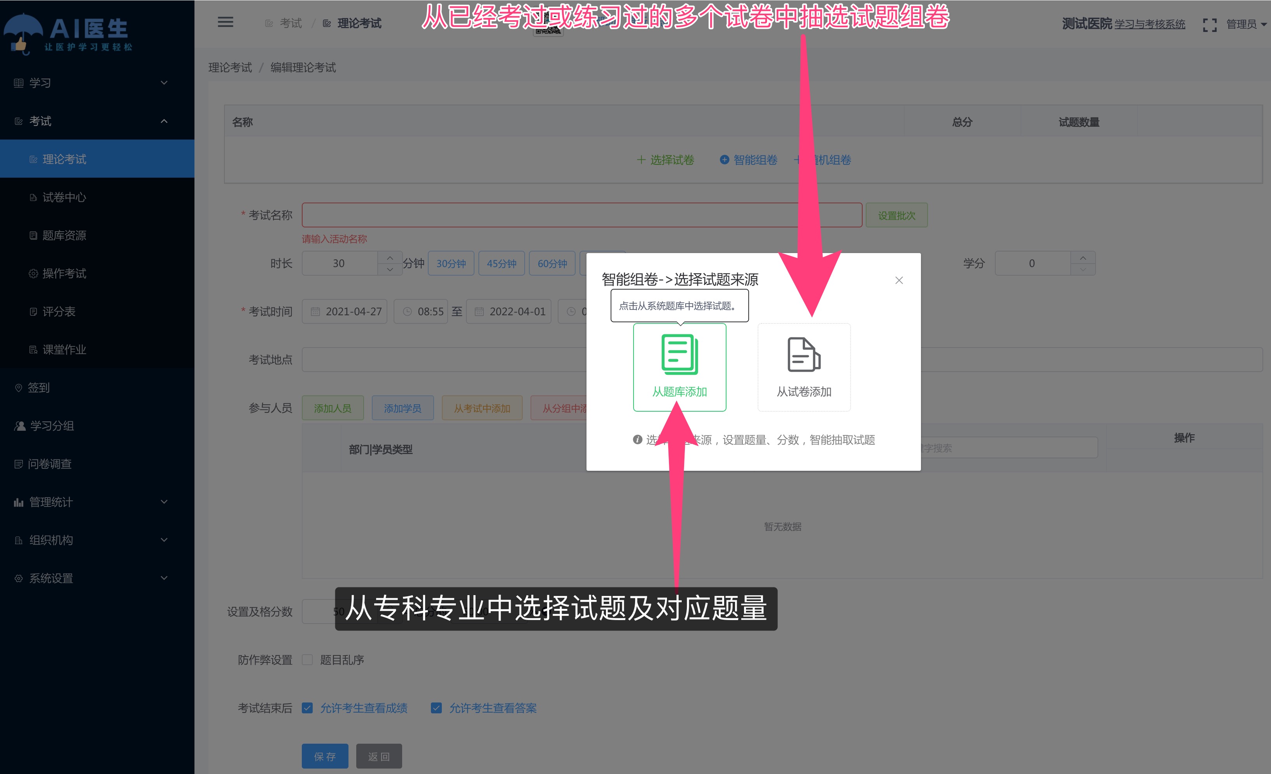Viewport: 1271px width, 774px height.
Task: Click 选择试卷 link
Action: 665,160
